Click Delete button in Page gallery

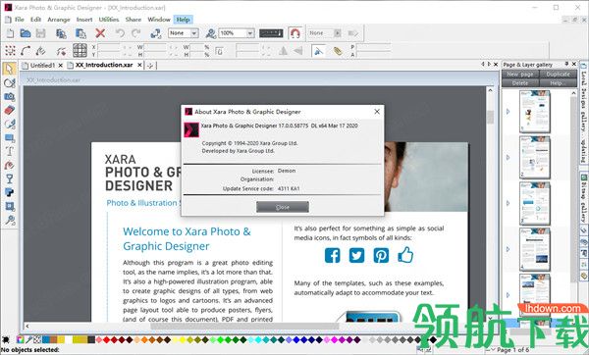(520, 83)
